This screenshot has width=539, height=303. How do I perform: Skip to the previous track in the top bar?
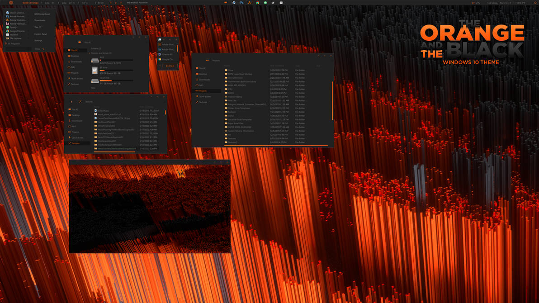tap(110, 3)
